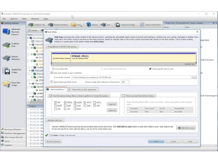Switch to Detect files by their signatures tab
Image resolution: width=218 pixels, height=163 pixels.
click(82, 90)
